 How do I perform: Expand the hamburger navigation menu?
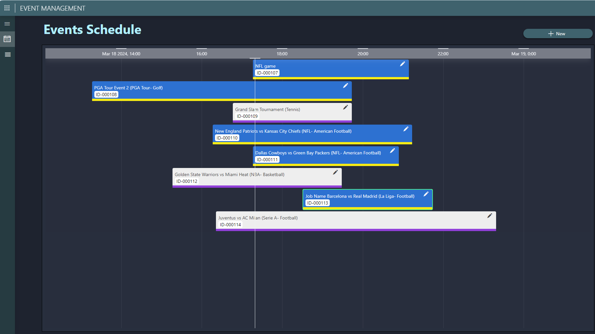click(7, 24)
